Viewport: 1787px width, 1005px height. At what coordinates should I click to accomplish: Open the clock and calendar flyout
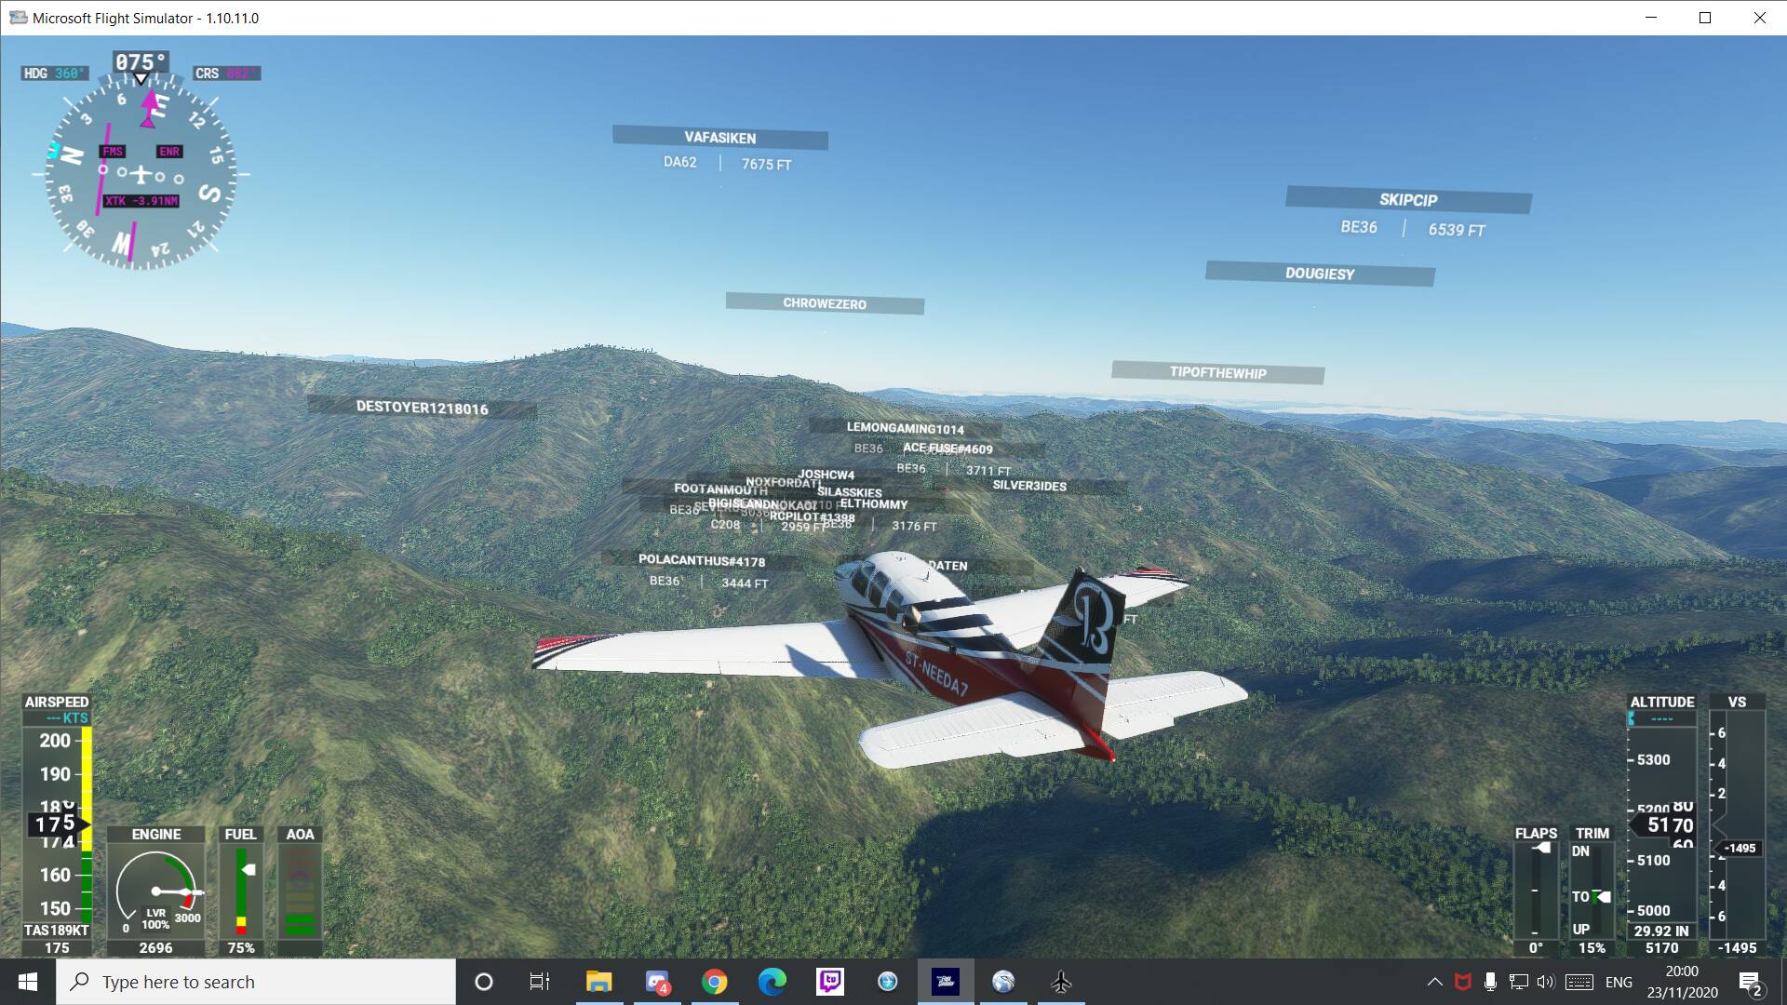pyautogui.click(x=1682, y=982)
